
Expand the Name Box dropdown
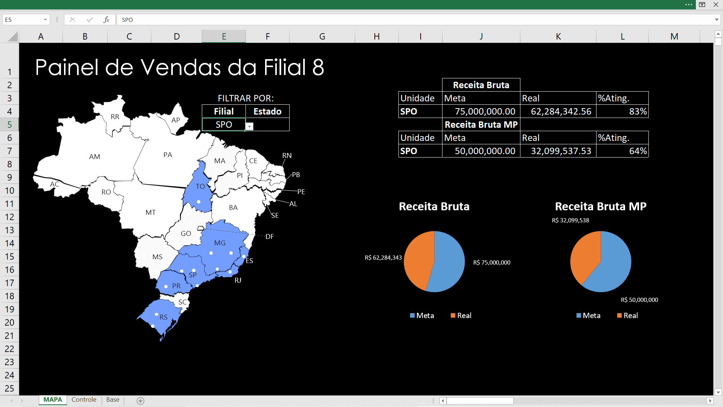pyautogui.click(x=45, y=20)
